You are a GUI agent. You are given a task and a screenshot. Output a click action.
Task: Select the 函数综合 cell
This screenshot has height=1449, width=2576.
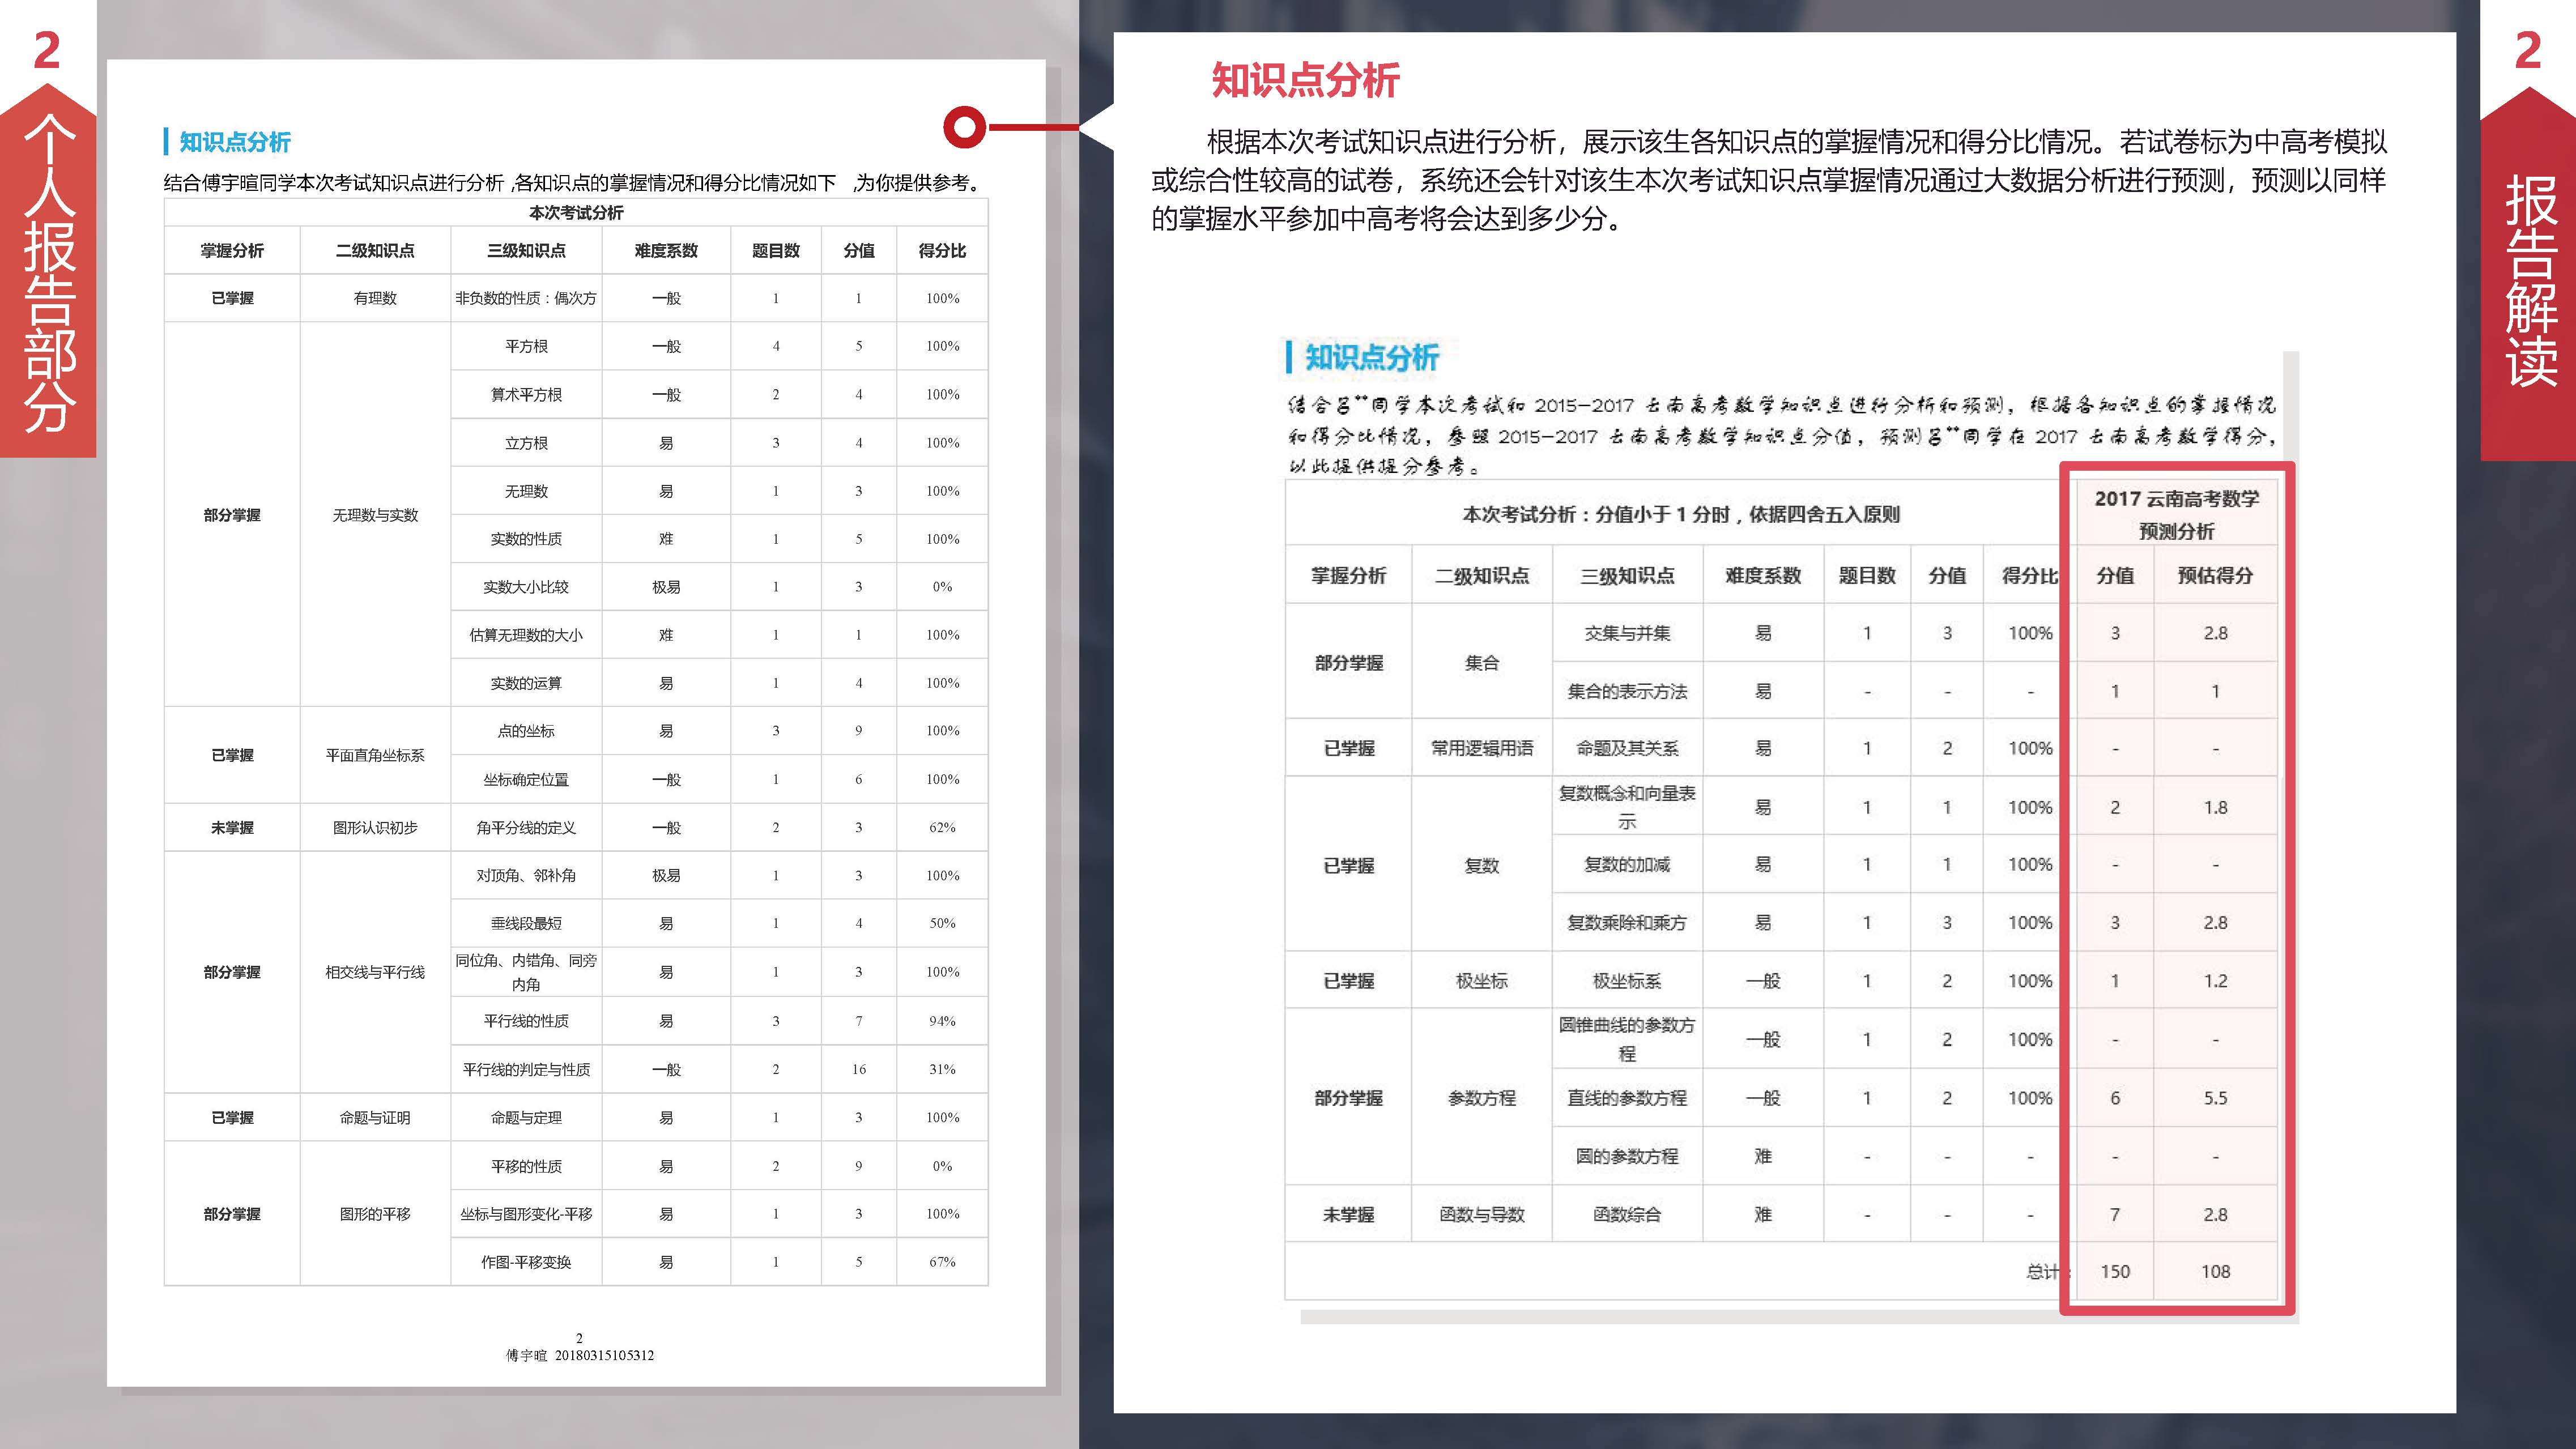(x=1627, y=1215)
